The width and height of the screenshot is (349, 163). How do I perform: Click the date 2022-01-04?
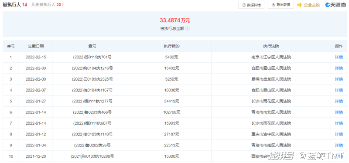36,145
